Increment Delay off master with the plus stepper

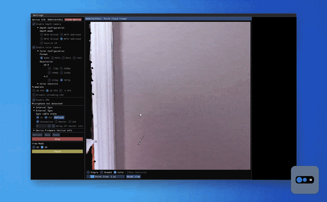point(53,126)
